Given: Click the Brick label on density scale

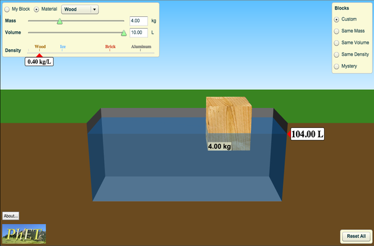Looking at the screenshot, I should (110, 47).
